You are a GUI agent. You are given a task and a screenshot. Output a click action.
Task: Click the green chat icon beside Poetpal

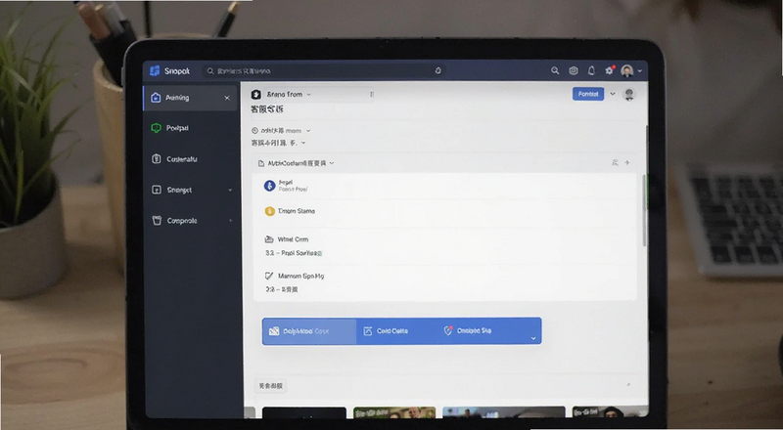click(x=156, y=128)
